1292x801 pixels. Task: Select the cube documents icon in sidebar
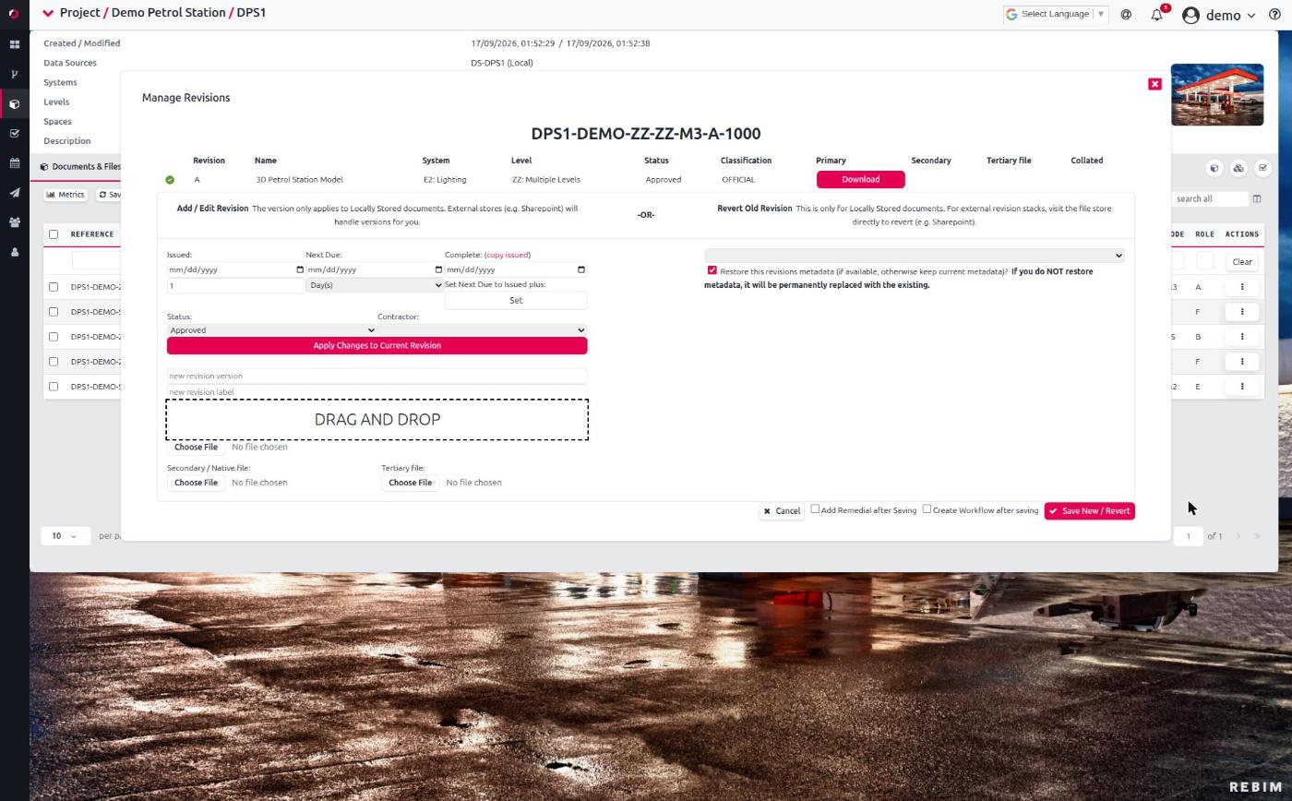(x=14, y=104)
